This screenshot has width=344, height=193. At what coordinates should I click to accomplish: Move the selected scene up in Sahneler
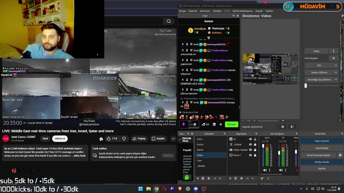pos(215,178)
